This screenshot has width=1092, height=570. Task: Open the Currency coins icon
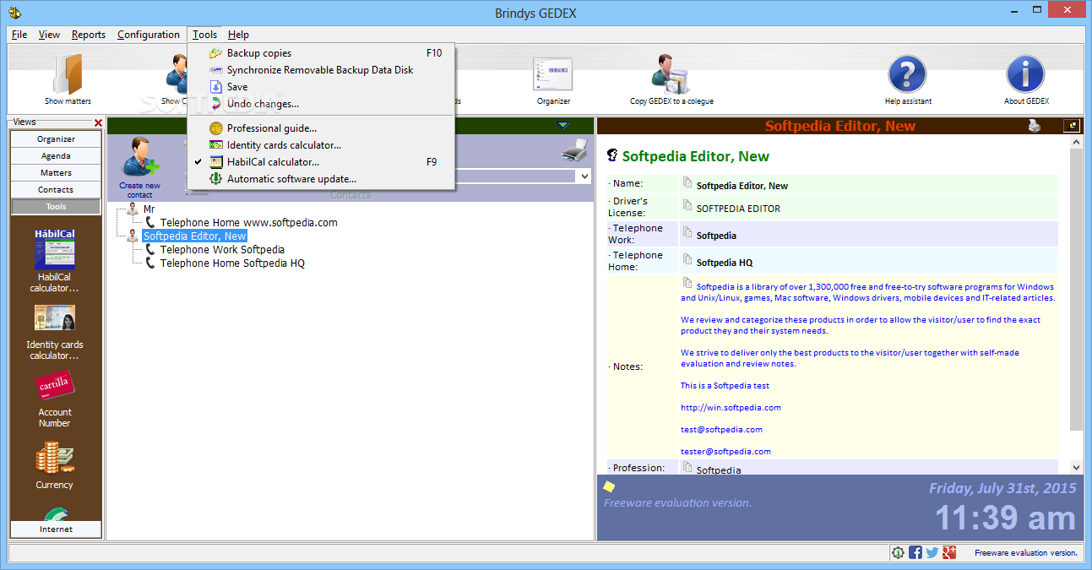(55, 457)
